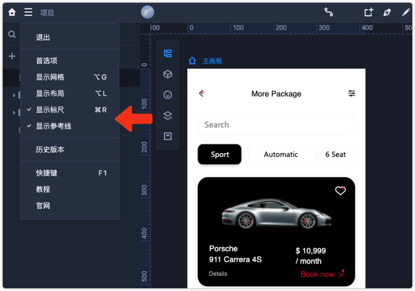
Task: Click the $ 10,999 / month price
Action: pyautogui.click(x=310, y=256)
